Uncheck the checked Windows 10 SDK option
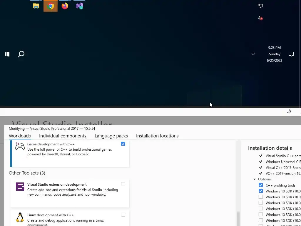301x226 pixels. click(260, 191)
